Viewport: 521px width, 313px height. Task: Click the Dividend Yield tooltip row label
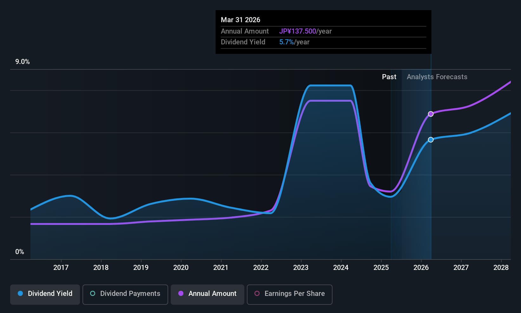point(243,42)
